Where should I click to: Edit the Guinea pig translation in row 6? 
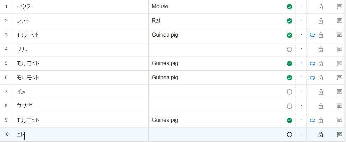pyautogui.click(x=165, y=78)
